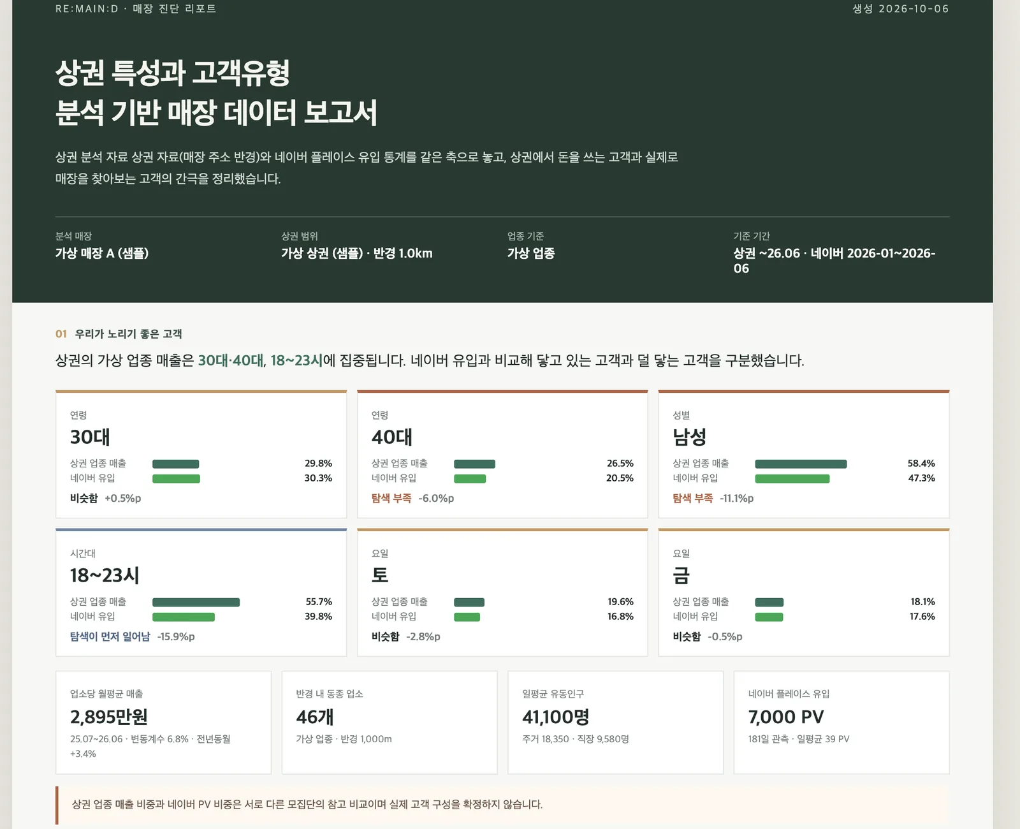1020x829 pixels.
Task: Click the 18~23시 card's 네이버 유입 bar
Action: click(x=184, y=617)
